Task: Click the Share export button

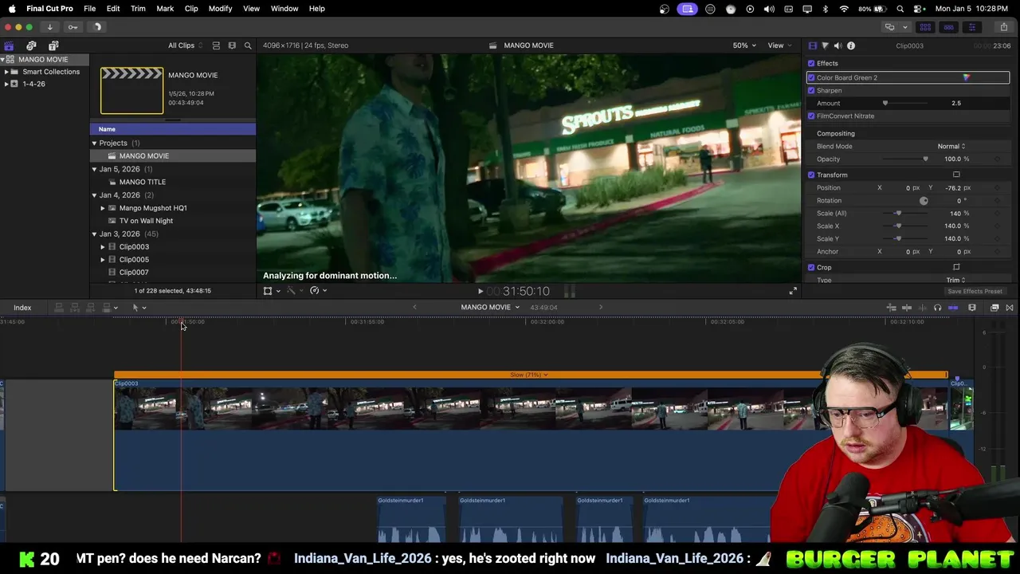Action: (1003, 27)
